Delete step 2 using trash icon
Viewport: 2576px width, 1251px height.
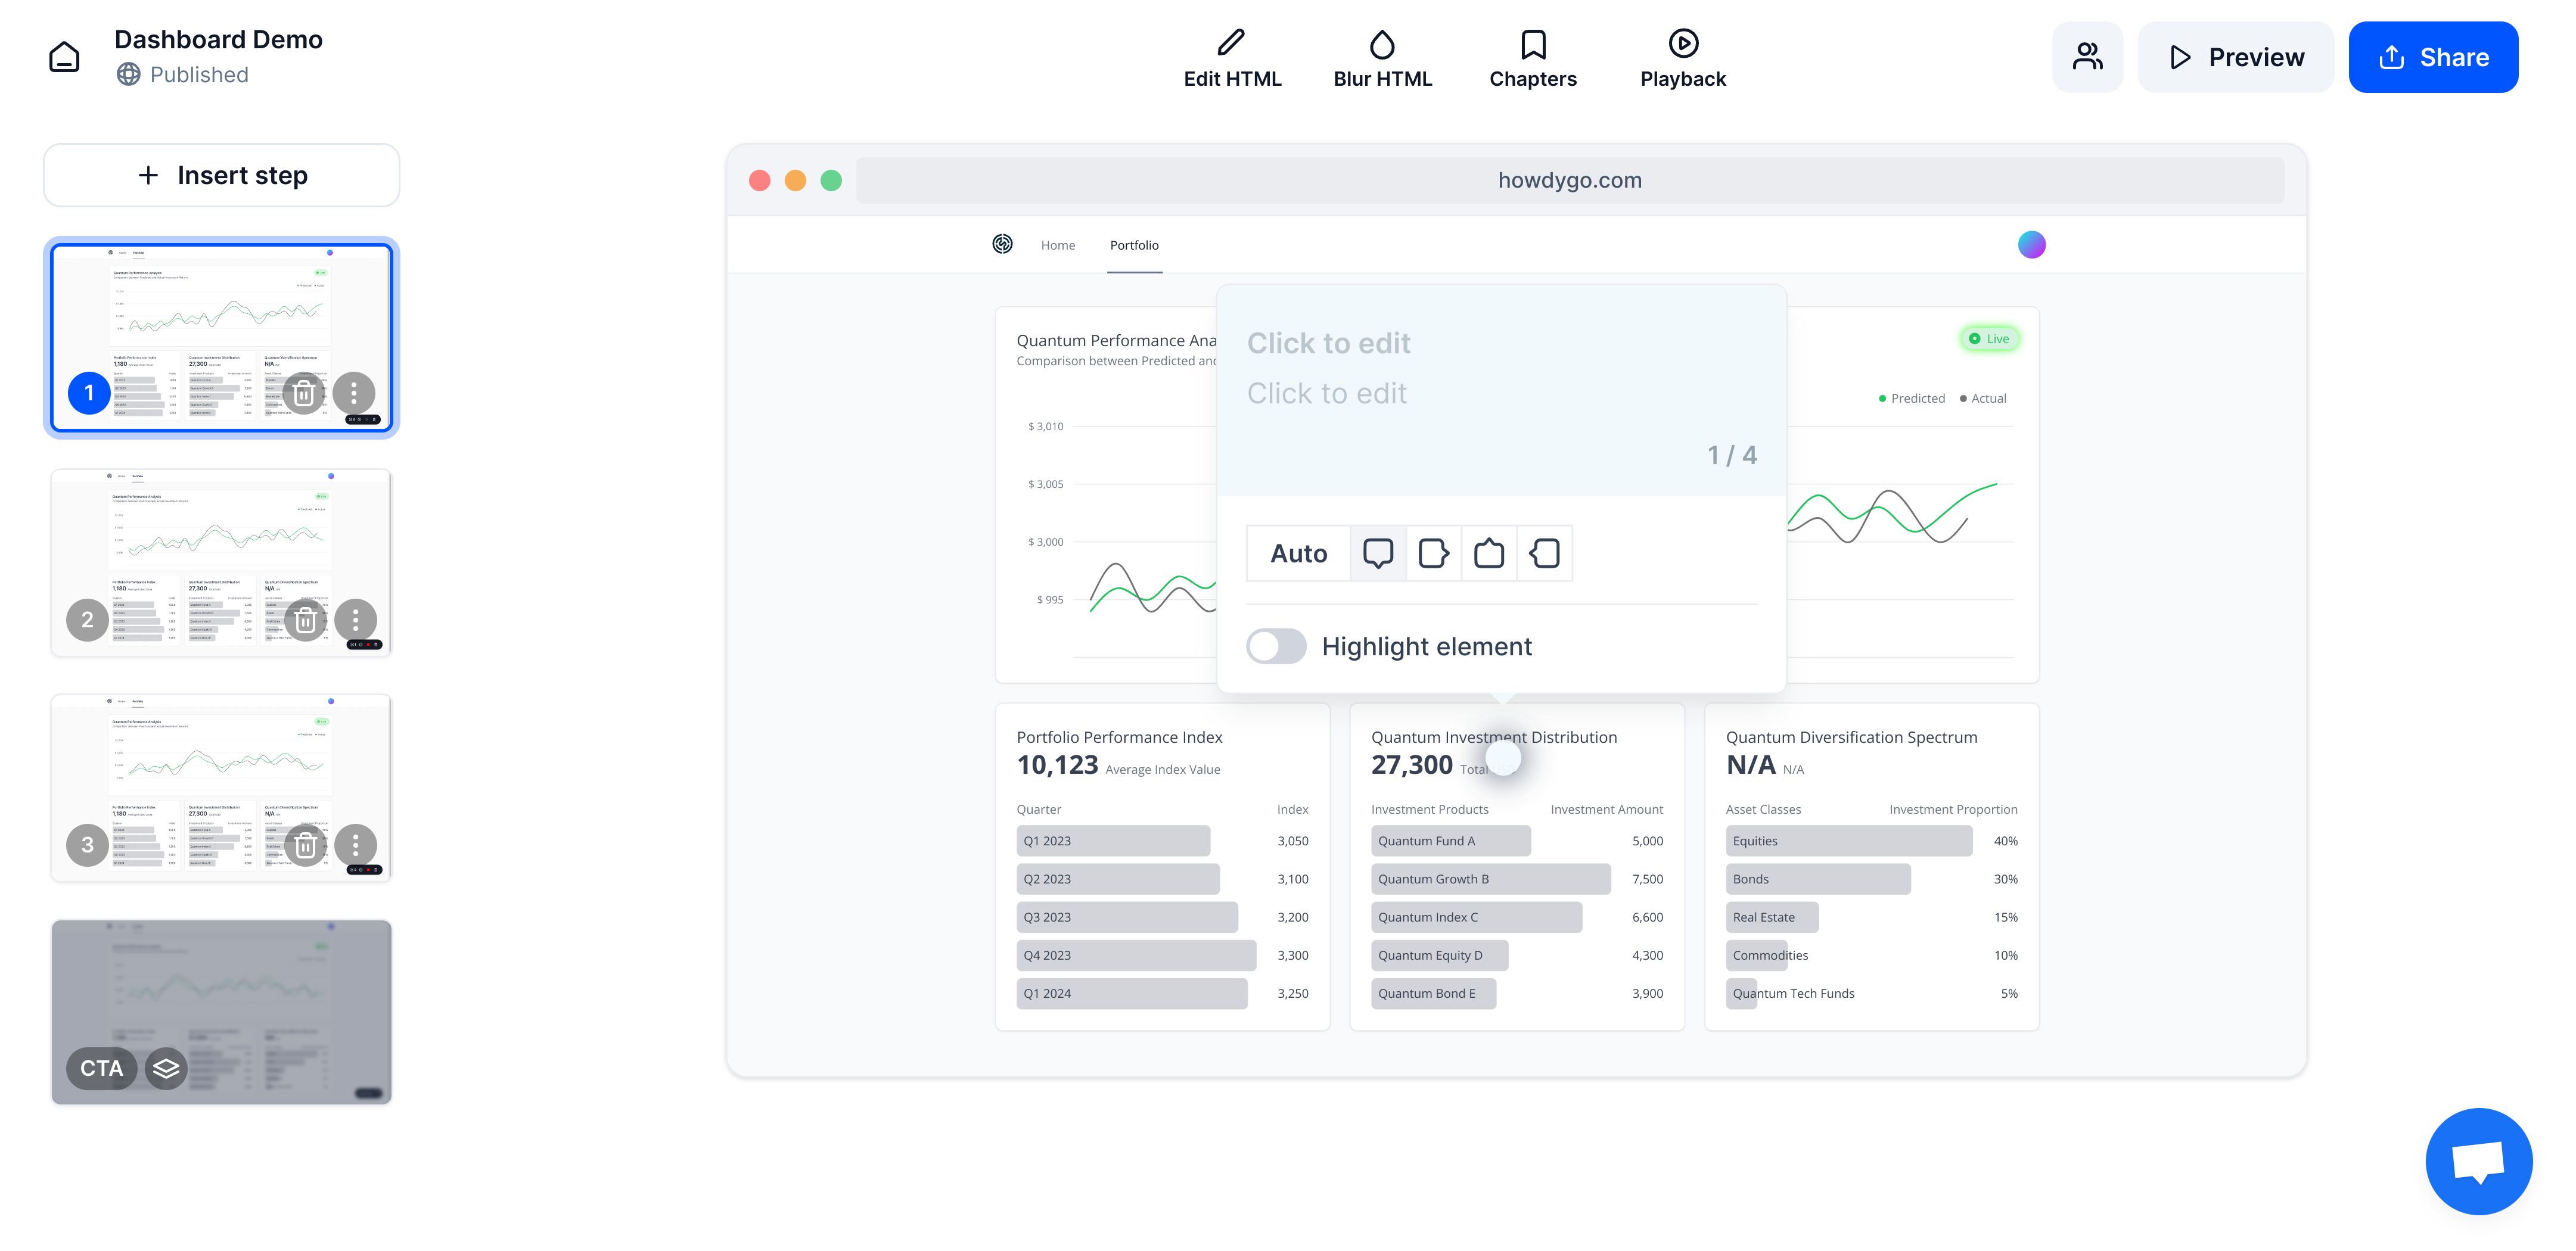(x=305, y=620)
